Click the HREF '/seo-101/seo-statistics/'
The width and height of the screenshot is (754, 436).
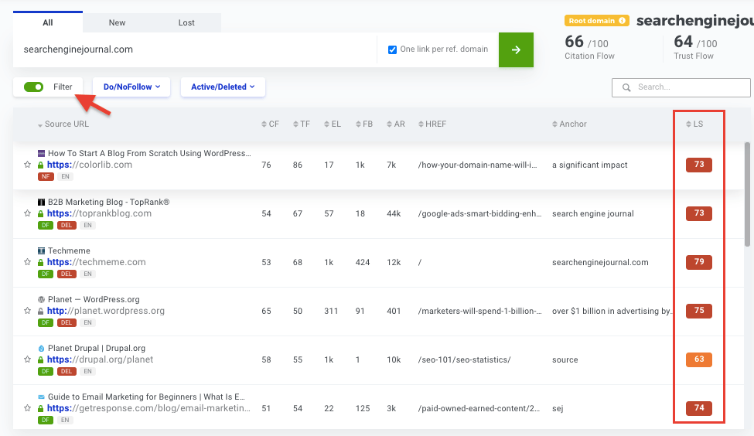click(x=464, y=359)
